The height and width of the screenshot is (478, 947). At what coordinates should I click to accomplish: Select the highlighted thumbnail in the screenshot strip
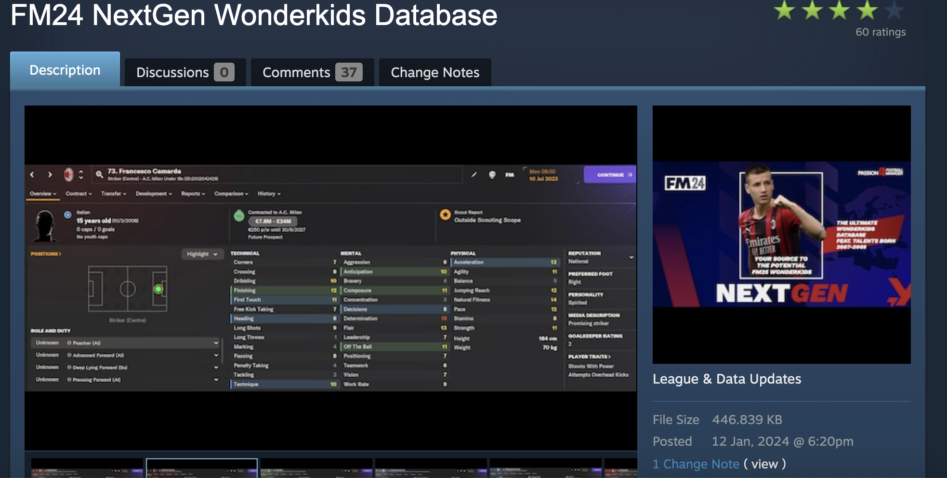[201, 468]
